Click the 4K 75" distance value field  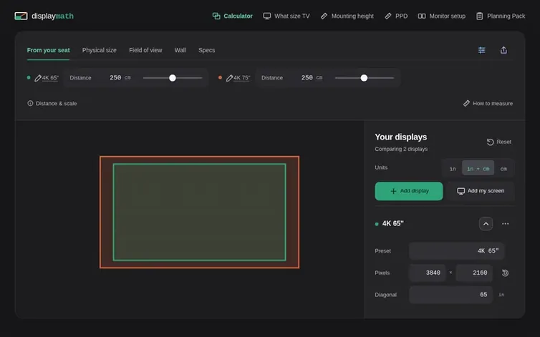click(x=307, y=78)
